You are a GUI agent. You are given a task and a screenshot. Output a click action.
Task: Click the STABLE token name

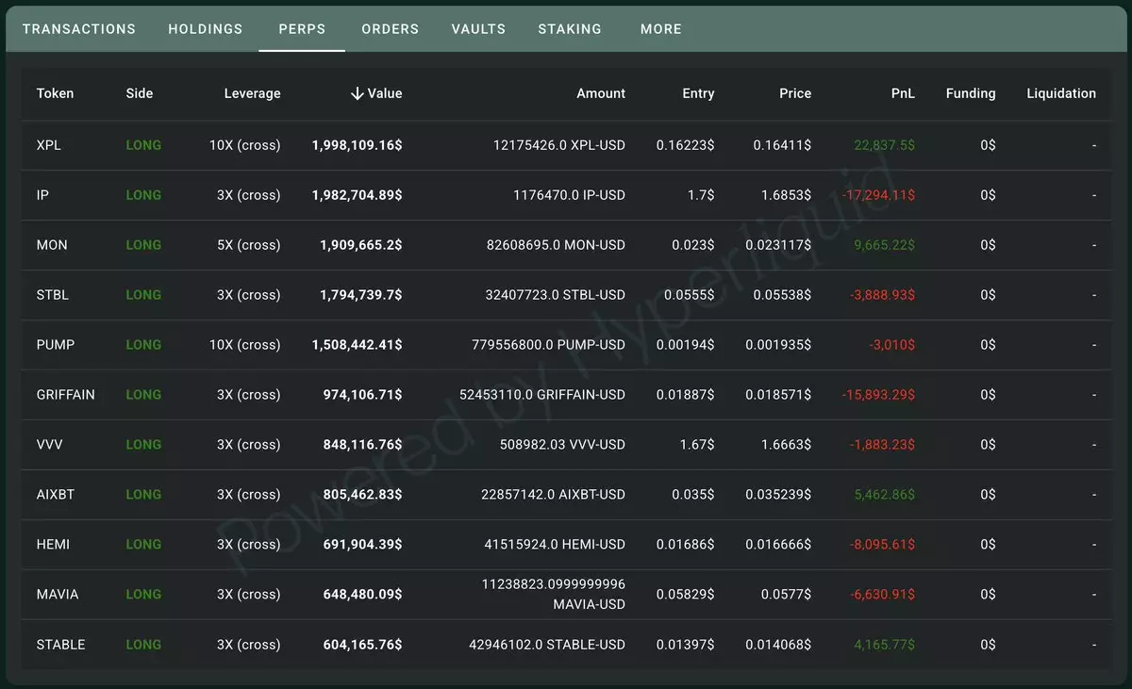[60, 645]
